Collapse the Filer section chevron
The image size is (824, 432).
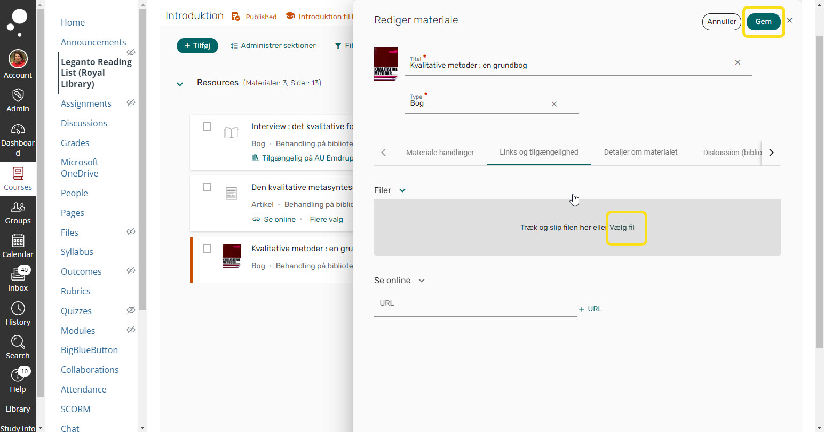[402, 190]
